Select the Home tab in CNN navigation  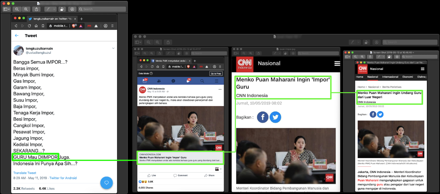[360, 77]
